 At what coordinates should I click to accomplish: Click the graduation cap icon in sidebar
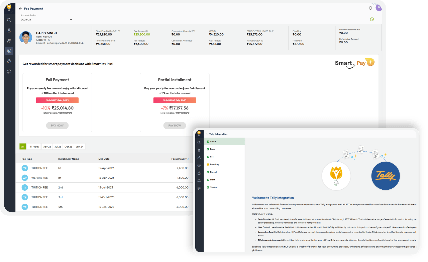pos(9,71)
